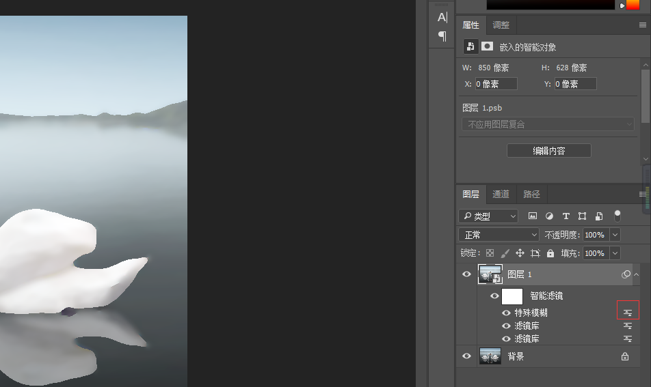
Task: Toggle visibility of the upper 滤镜库 filter
Action: coord(506,326)
